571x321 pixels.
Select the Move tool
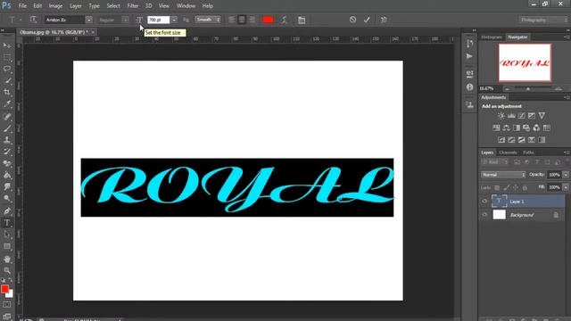[x=7, y=45]
